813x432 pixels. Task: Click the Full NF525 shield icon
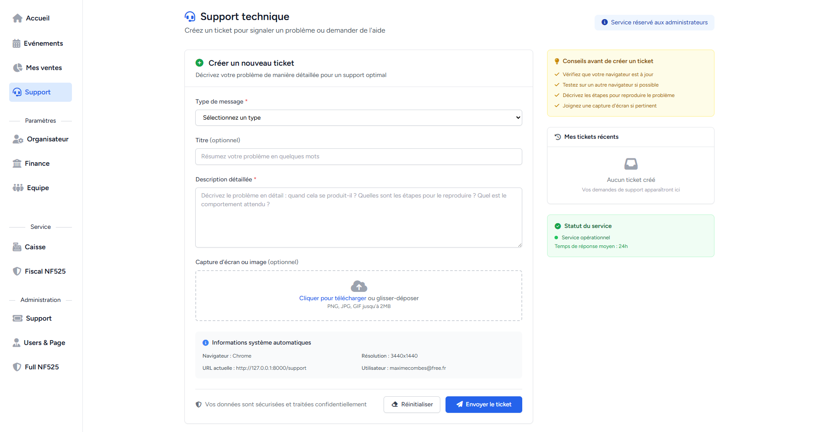(17, 367)
